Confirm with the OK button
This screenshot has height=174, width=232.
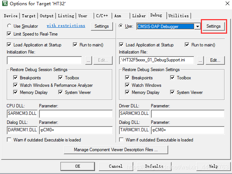point(78,167)
